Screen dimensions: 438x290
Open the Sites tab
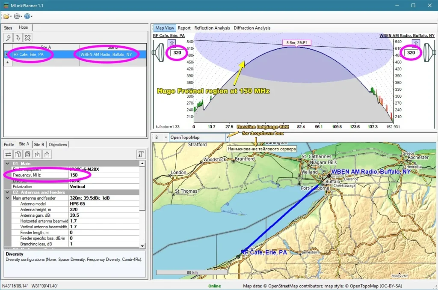[8, 27]
